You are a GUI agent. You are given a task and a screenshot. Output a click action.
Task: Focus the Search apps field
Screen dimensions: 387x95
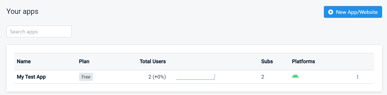(39, 32)
